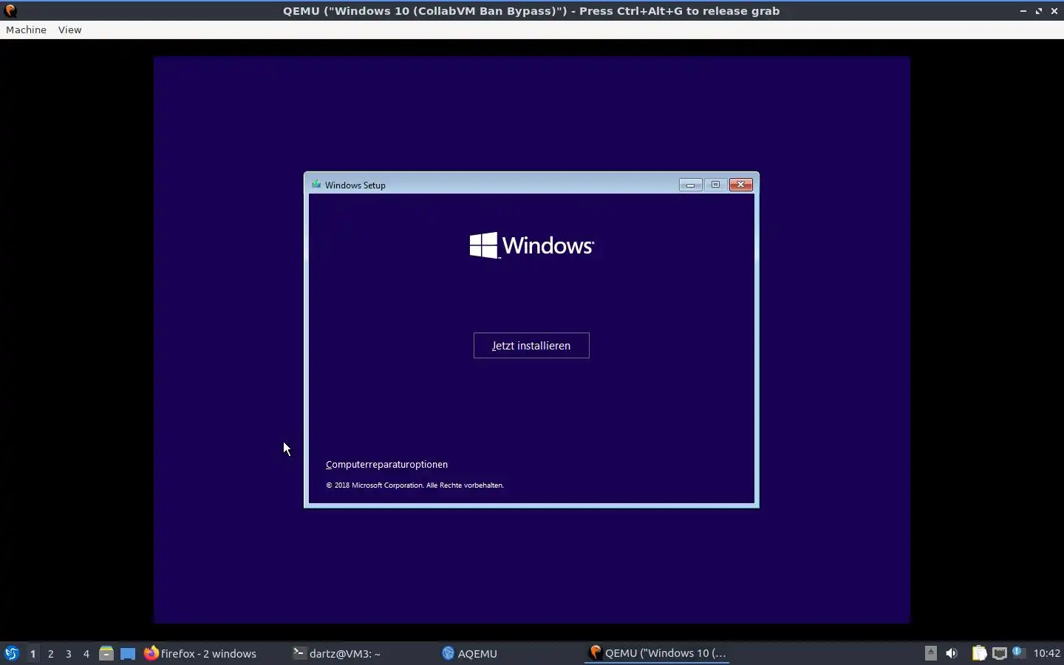Screen dimensions: 1064x665
Task: Click the eject removable media tray icon
Action: click(931, 653)
